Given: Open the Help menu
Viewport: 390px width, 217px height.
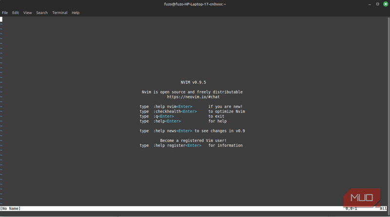Looking at the screenshot, I should pyautogui.click(x=76, y=13).
